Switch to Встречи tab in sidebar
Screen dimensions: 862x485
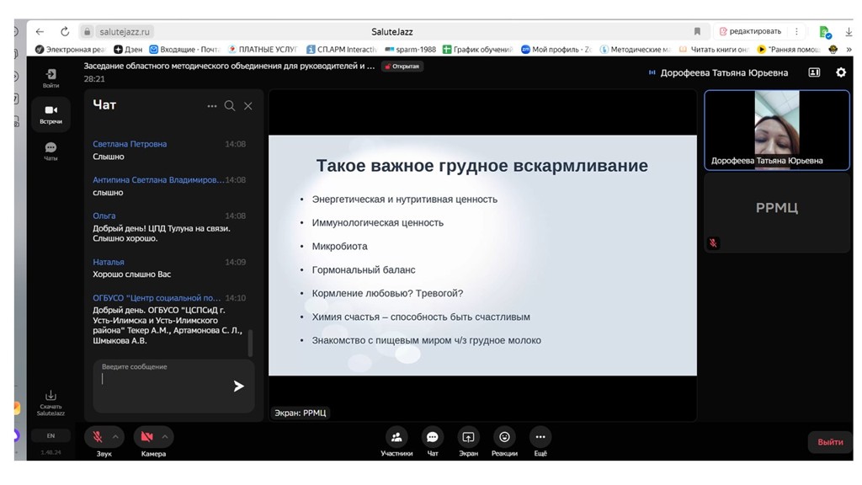pos(51,114)
